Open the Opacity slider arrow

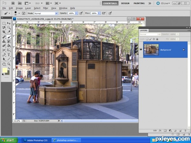(x=76, y=13)
